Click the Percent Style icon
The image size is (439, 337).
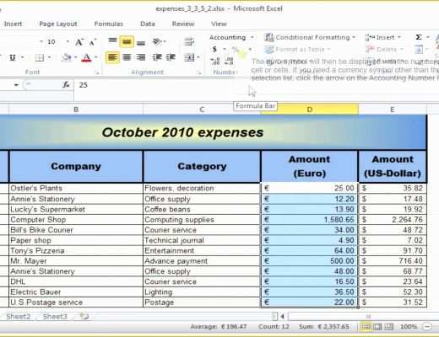236,50
